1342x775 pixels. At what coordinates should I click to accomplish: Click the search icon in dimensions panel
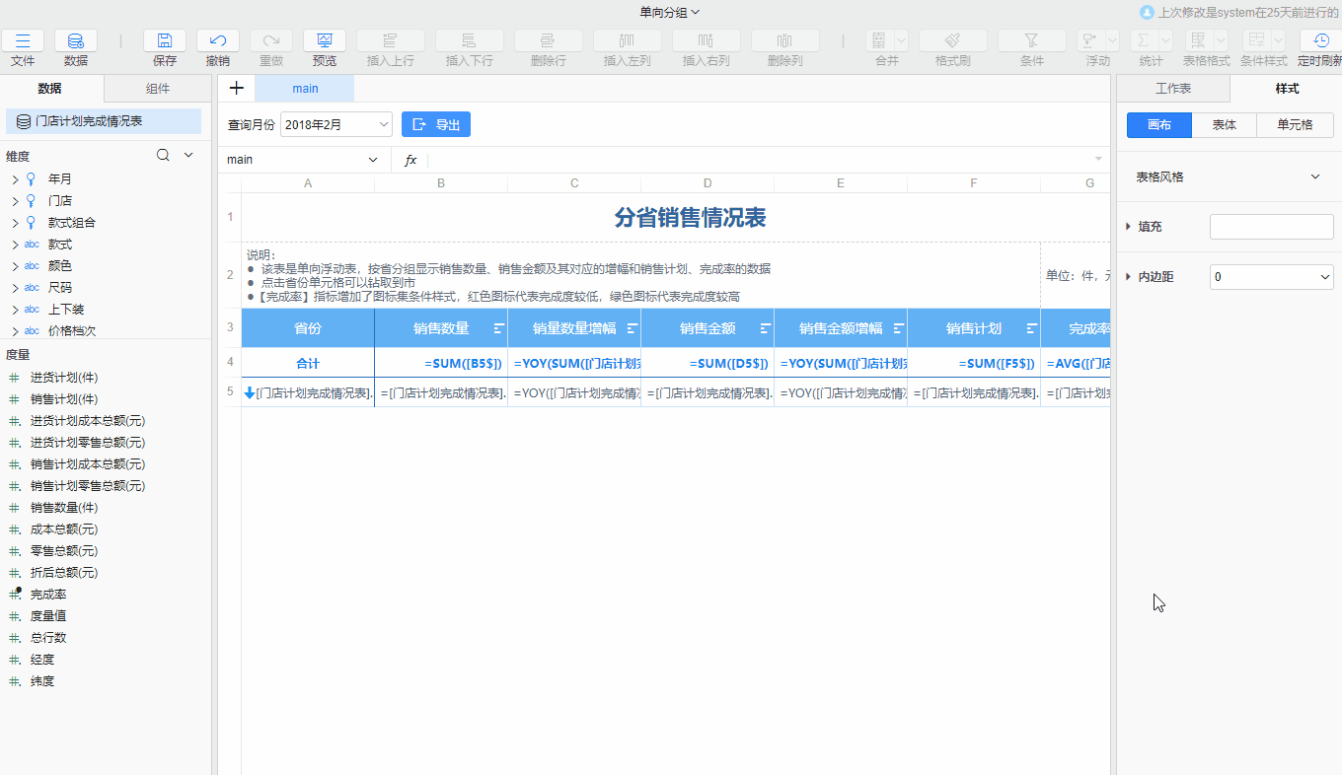click(x=164, y=156)
